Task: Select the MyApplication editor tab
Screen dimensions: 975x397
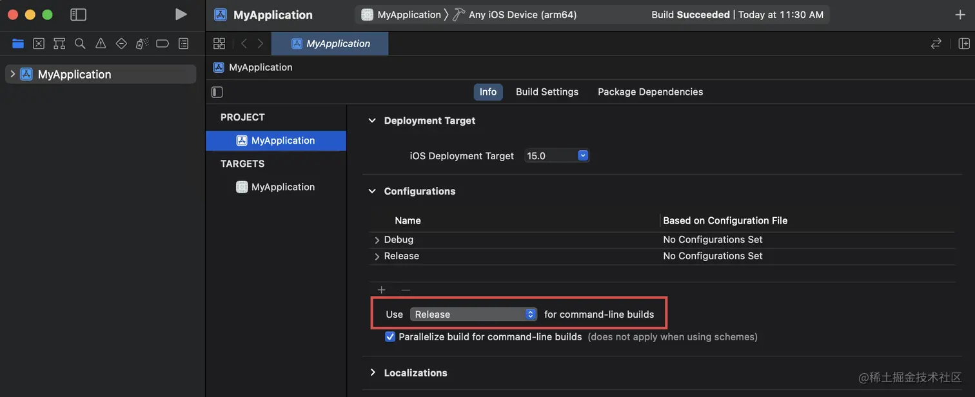Action: click(x=330, y=43)
